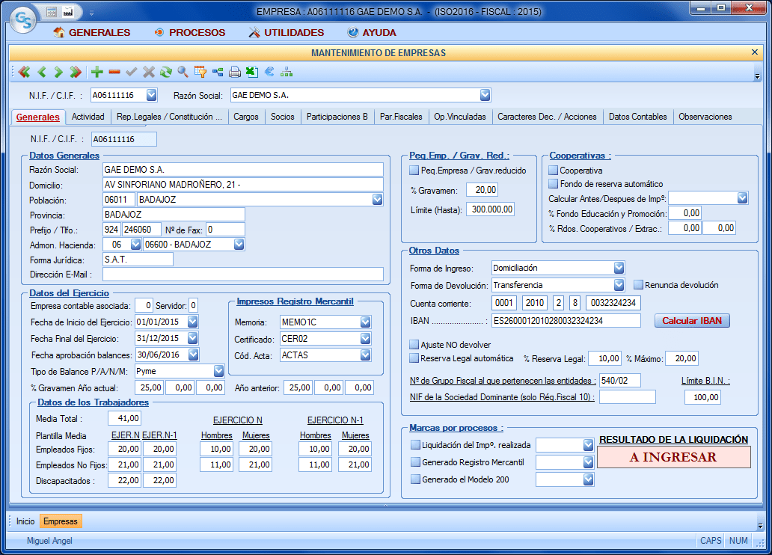This screenshot has height=555, width=772.
Task: Open Fecha de Inicio del Ejercicio date picker
Action: [192, 322]
